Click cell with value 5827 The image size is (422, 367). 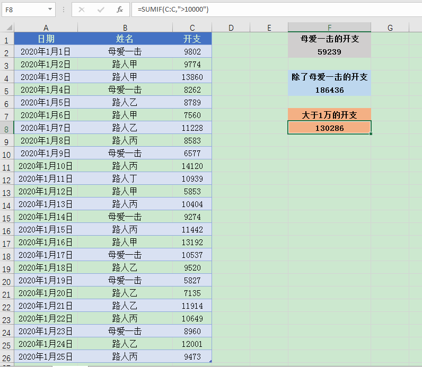click(192, 281)
